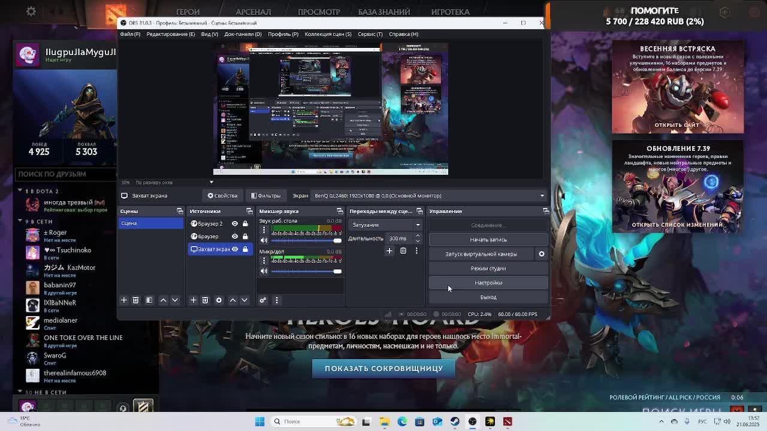Click Показать сокровищницу button in Dota
767x431 pixels.
(x=383, y=369)
